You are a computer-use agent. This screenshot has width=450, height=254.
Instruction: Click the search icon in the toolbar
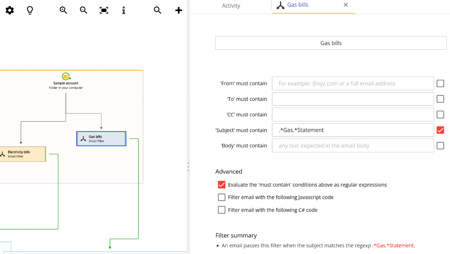[x=157, y=10]
